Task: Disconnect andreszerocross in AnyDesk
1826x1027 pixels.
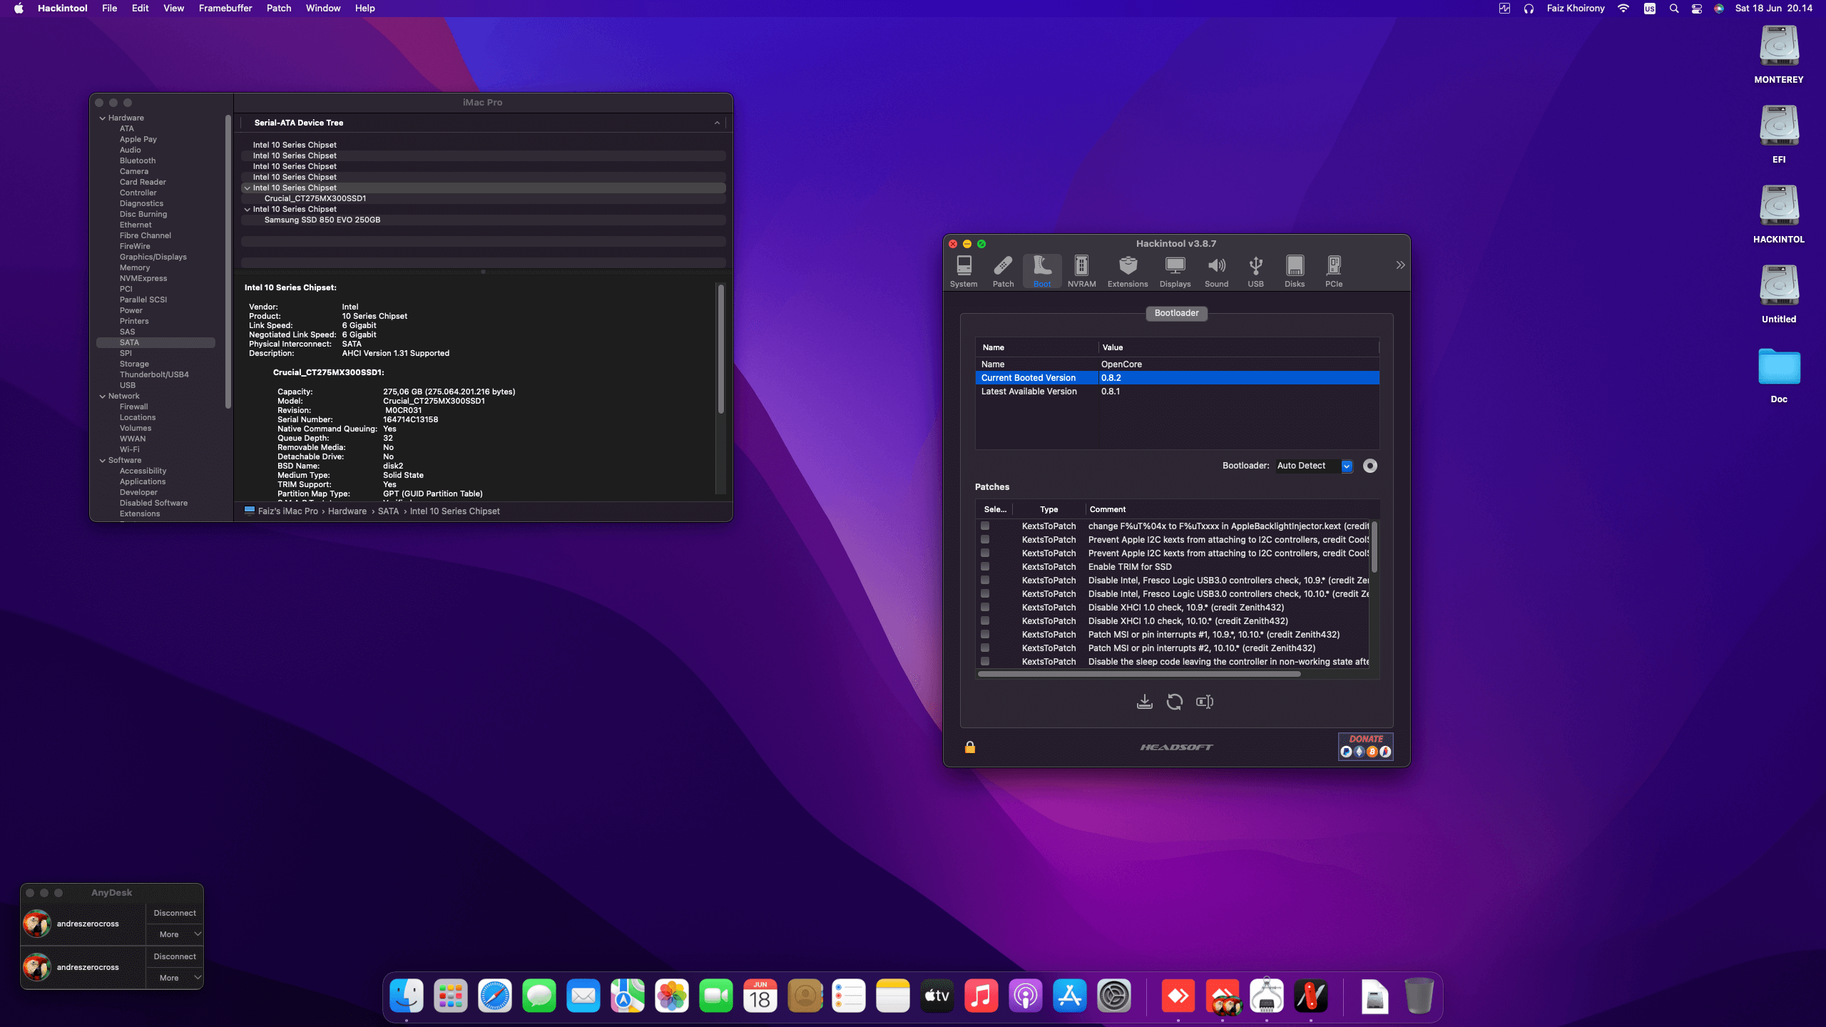Action: 175,913
